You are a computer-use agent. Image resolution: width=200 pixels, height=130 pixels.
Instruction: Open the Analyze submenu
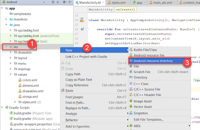coord(94,113)
